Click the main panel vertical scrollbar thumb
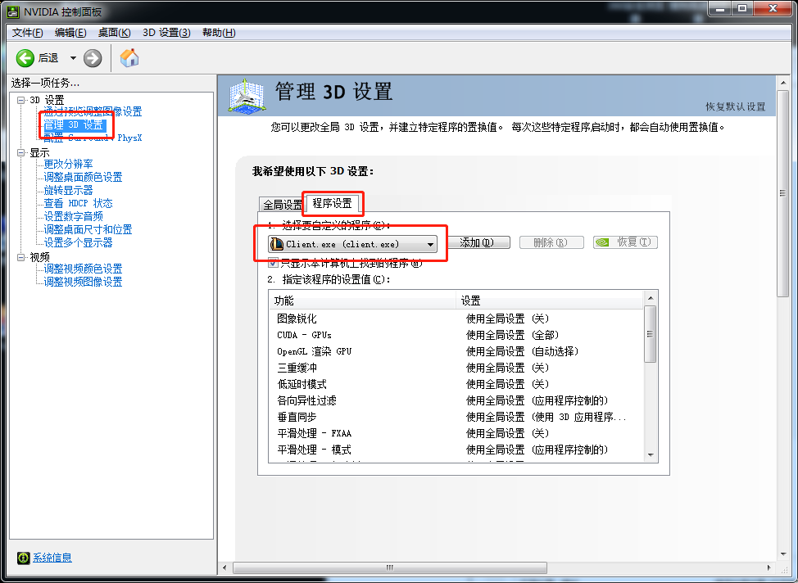This screenshot has height=583, width=798. tap(782, 193)
